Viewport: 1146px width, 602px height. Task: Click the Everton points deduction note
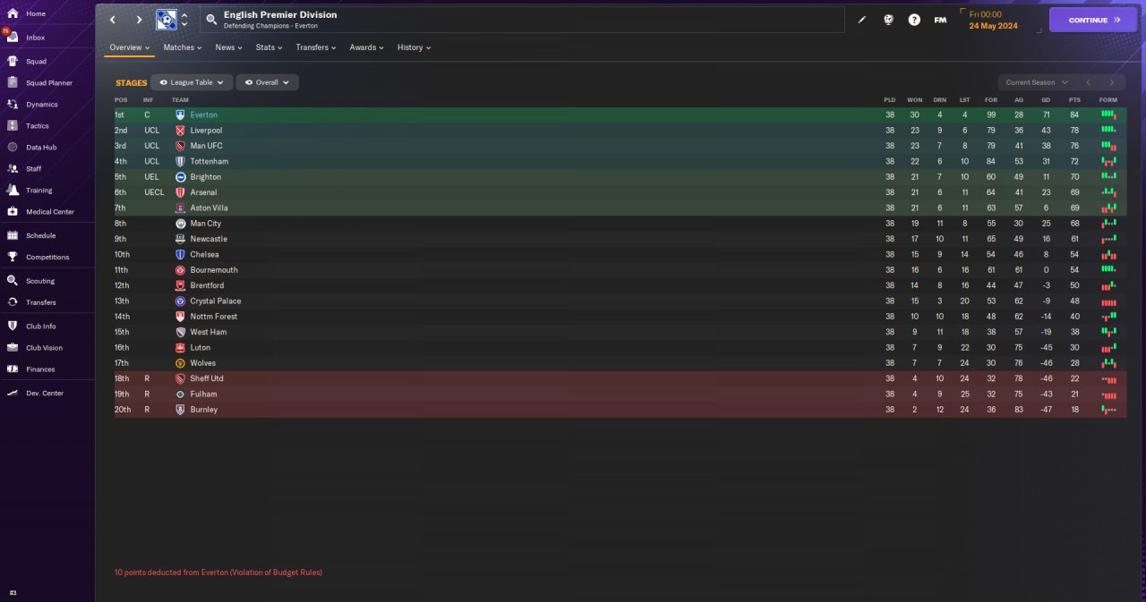(x=218, y=572)
